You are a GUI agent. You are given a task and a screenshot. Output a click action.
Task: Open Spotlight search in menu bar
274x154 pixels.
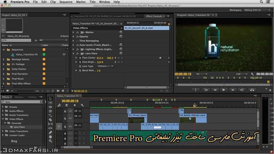(261, 2)
